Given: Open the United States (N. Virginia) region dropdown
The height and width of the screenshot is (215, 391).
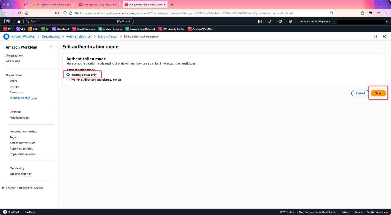Looking at the screenshot, I should pos(315,21).
